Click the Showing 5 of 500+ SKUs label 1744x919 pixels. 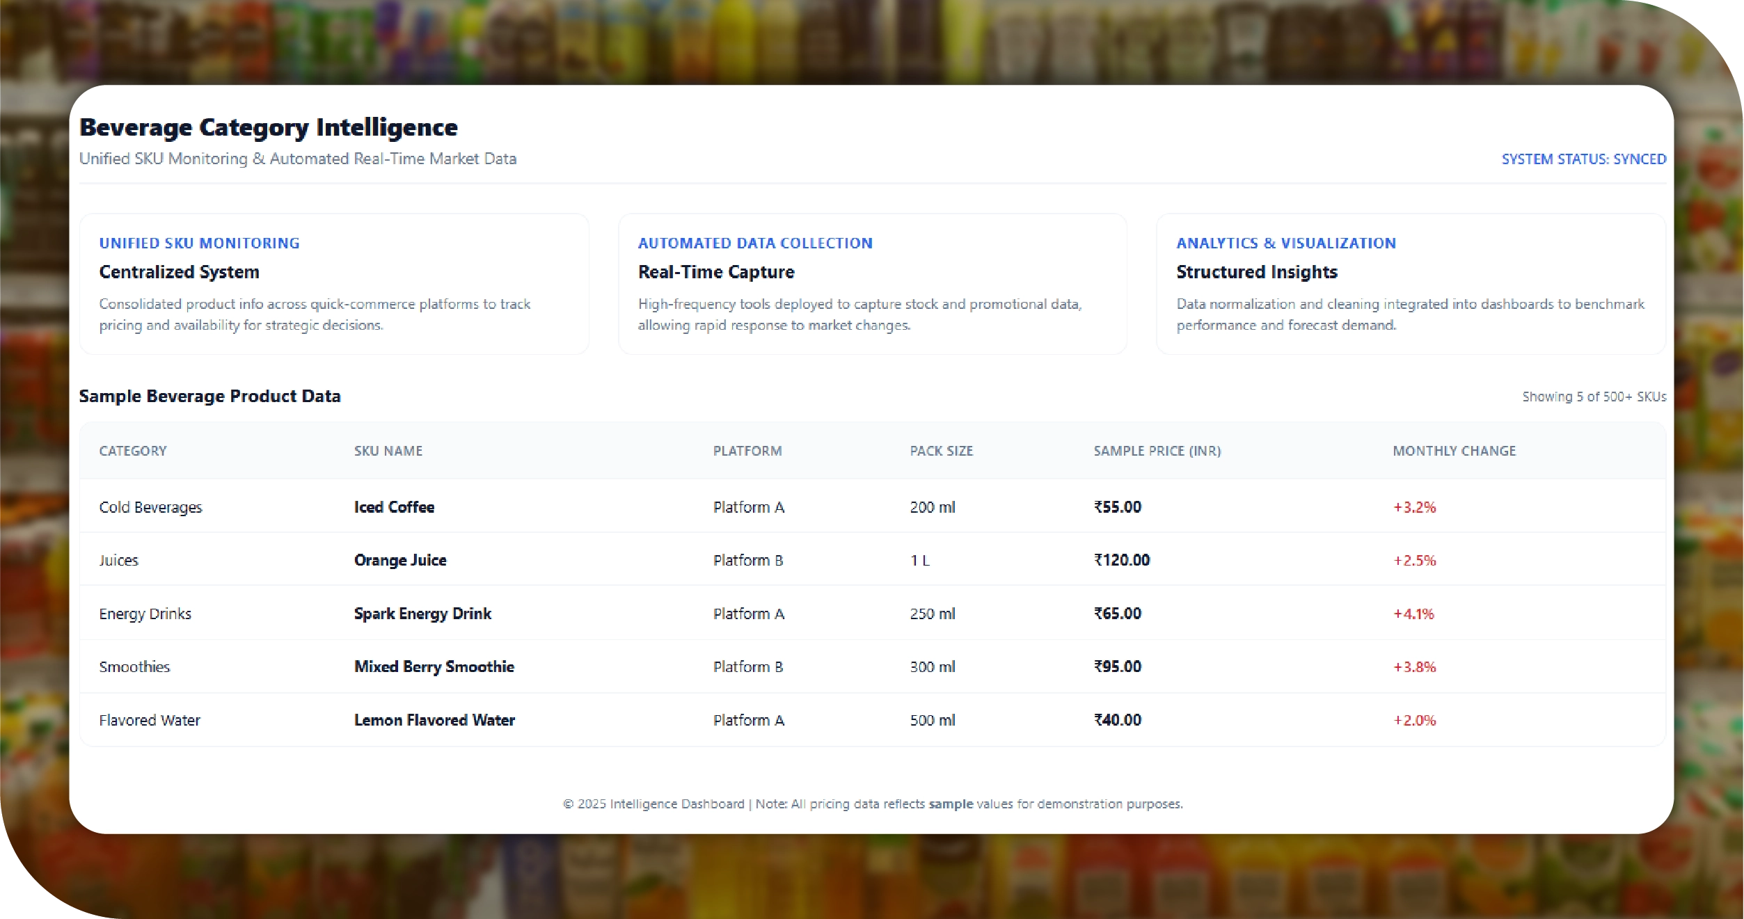1594,397
